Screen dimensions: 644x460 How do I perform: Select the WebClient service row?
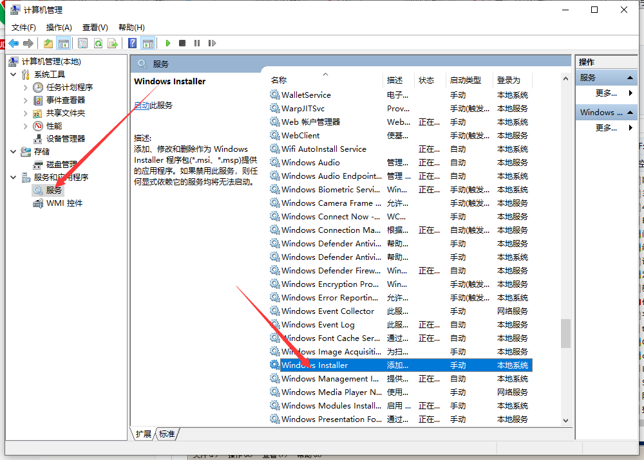[401, 135]
